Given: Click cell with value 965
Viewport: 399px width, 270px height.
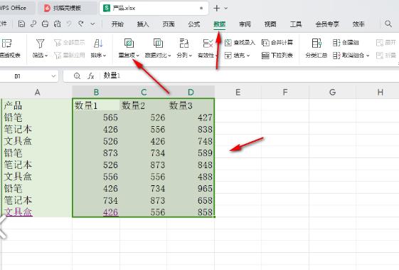Looking at the screenshot, I should pos(191,188).
